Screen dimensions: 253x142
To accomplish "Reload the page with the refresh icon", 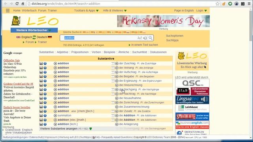I will click(x=17, y=4).
